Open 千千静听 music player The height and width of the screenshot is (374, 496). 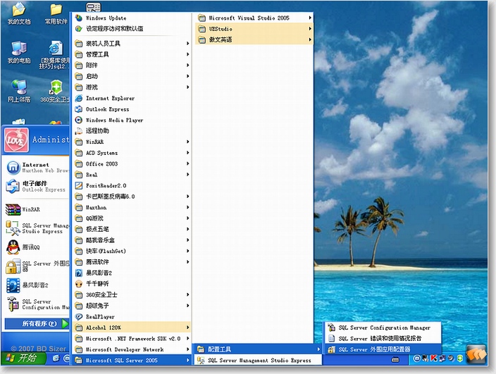click(x=97, y=284)
